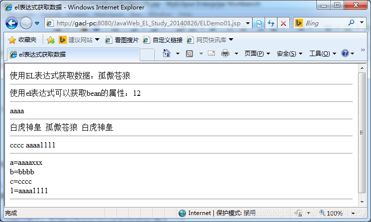Image resolution: width=371 pixels, height=222 pixels.
Task: Click the standalone aaaa text line
Action: click(17, 111)
